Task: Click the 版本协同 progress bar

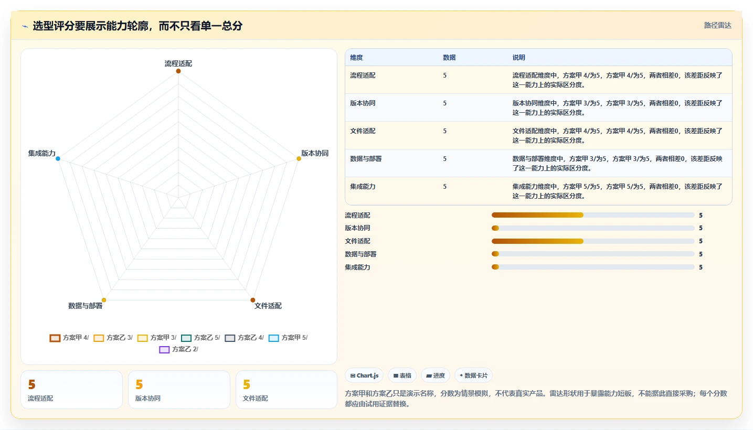Action: click(x=593, y=228)
